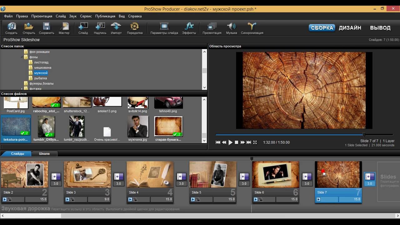400x225 pixels.
Task: Switch to ВЫВОД workspace
Action: point(380,28)
